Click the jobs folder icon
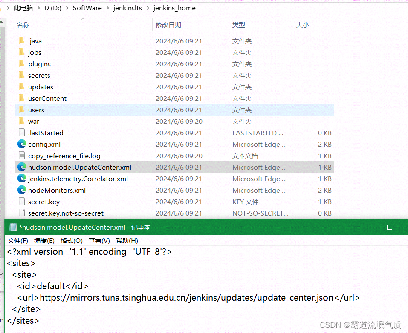This screenshot has height=333, width=408. coord(21,52)
